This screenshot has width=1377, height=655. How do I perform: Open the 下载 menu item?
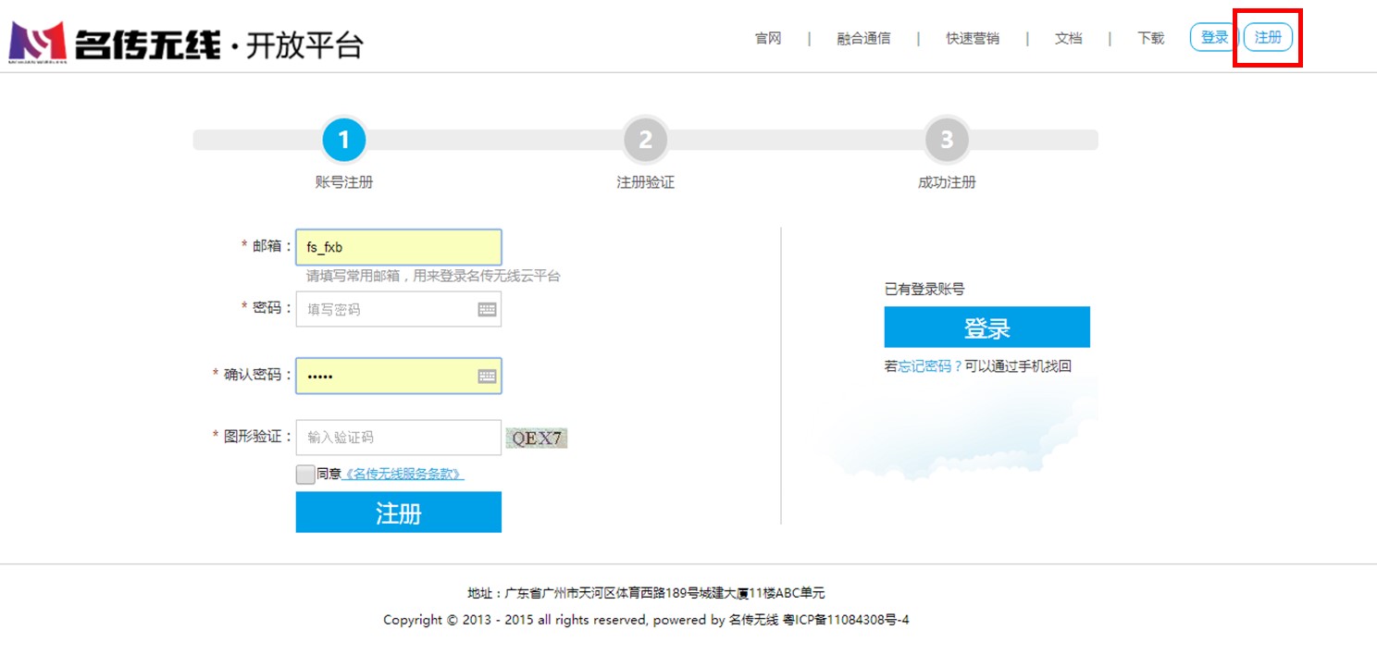pyautogui.click(x=1150, y=39)
